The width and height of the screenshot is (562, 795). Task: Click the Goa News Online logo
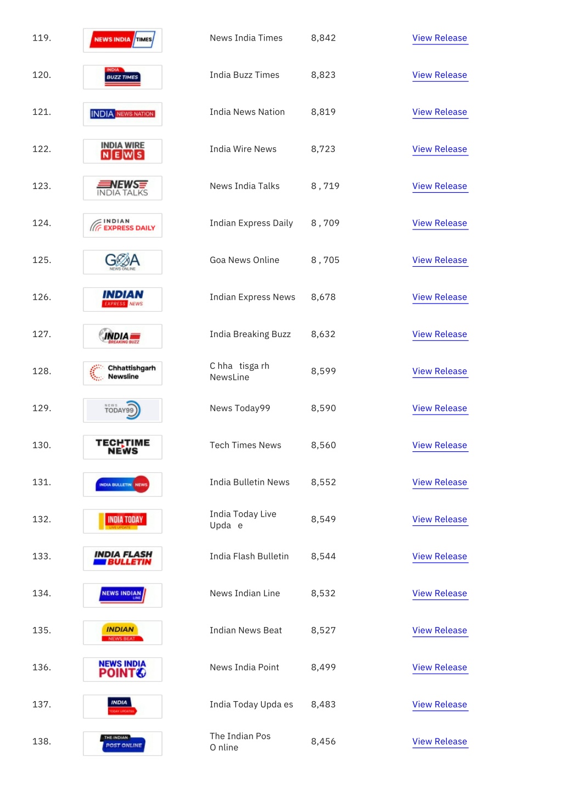[122, 262]
